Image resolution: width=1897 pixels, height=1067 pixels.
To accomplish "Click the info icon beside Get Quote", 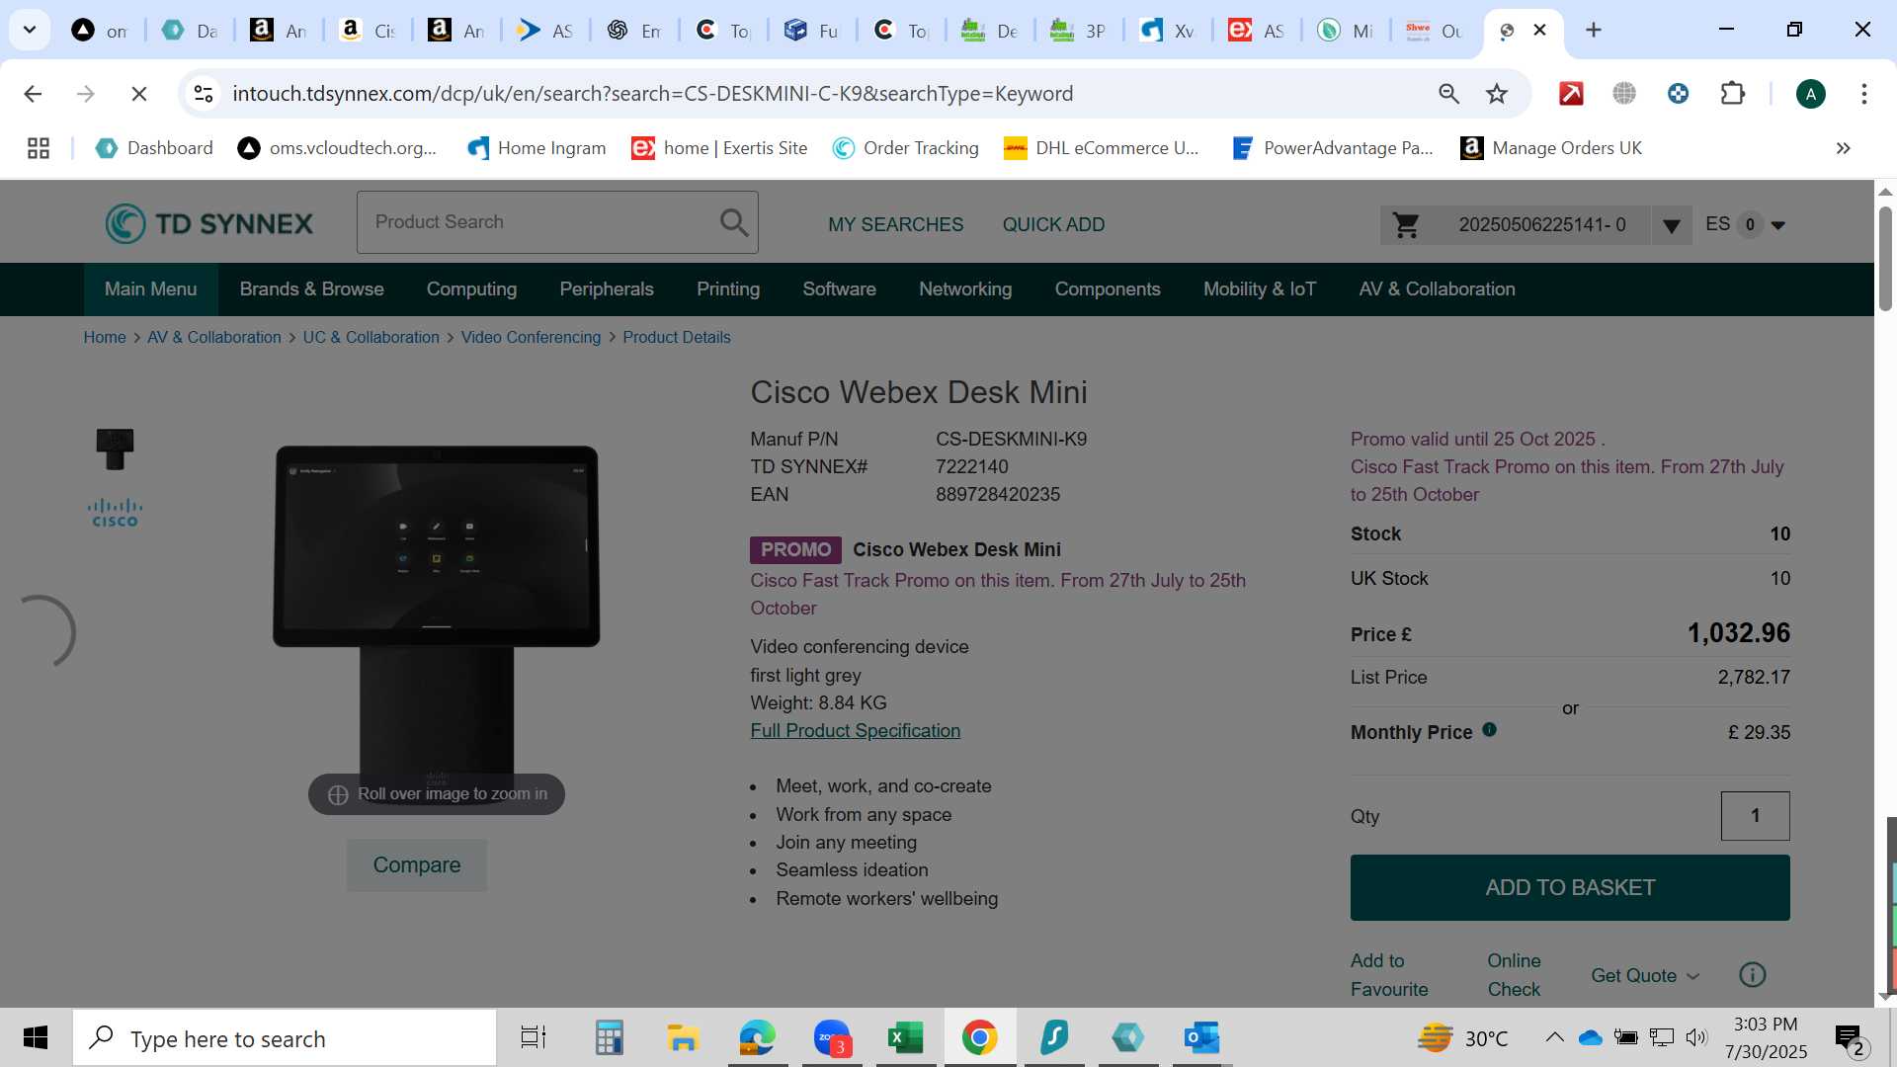I will tap(1752, 975).
